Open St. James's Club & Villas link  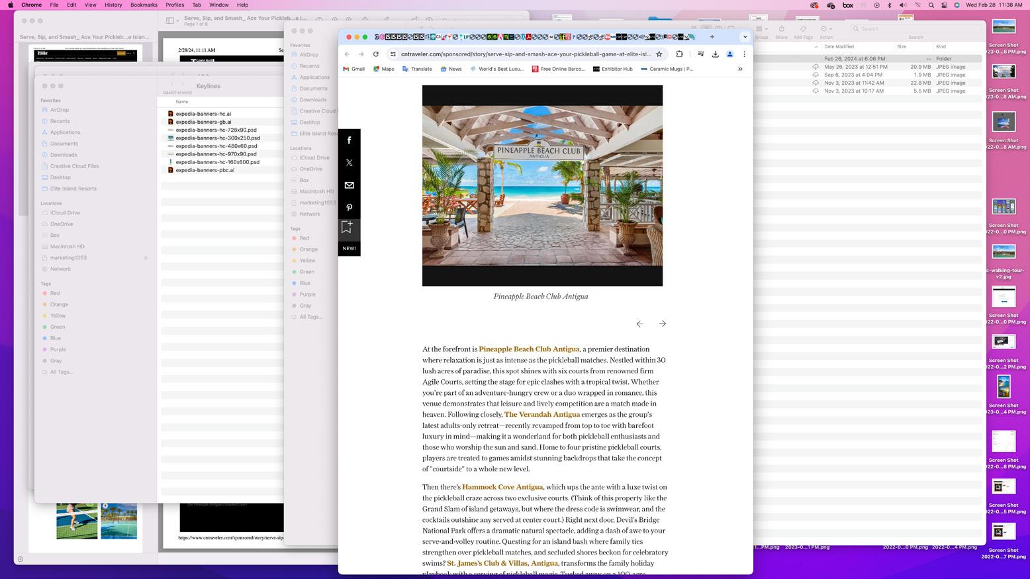click(502, 564)
